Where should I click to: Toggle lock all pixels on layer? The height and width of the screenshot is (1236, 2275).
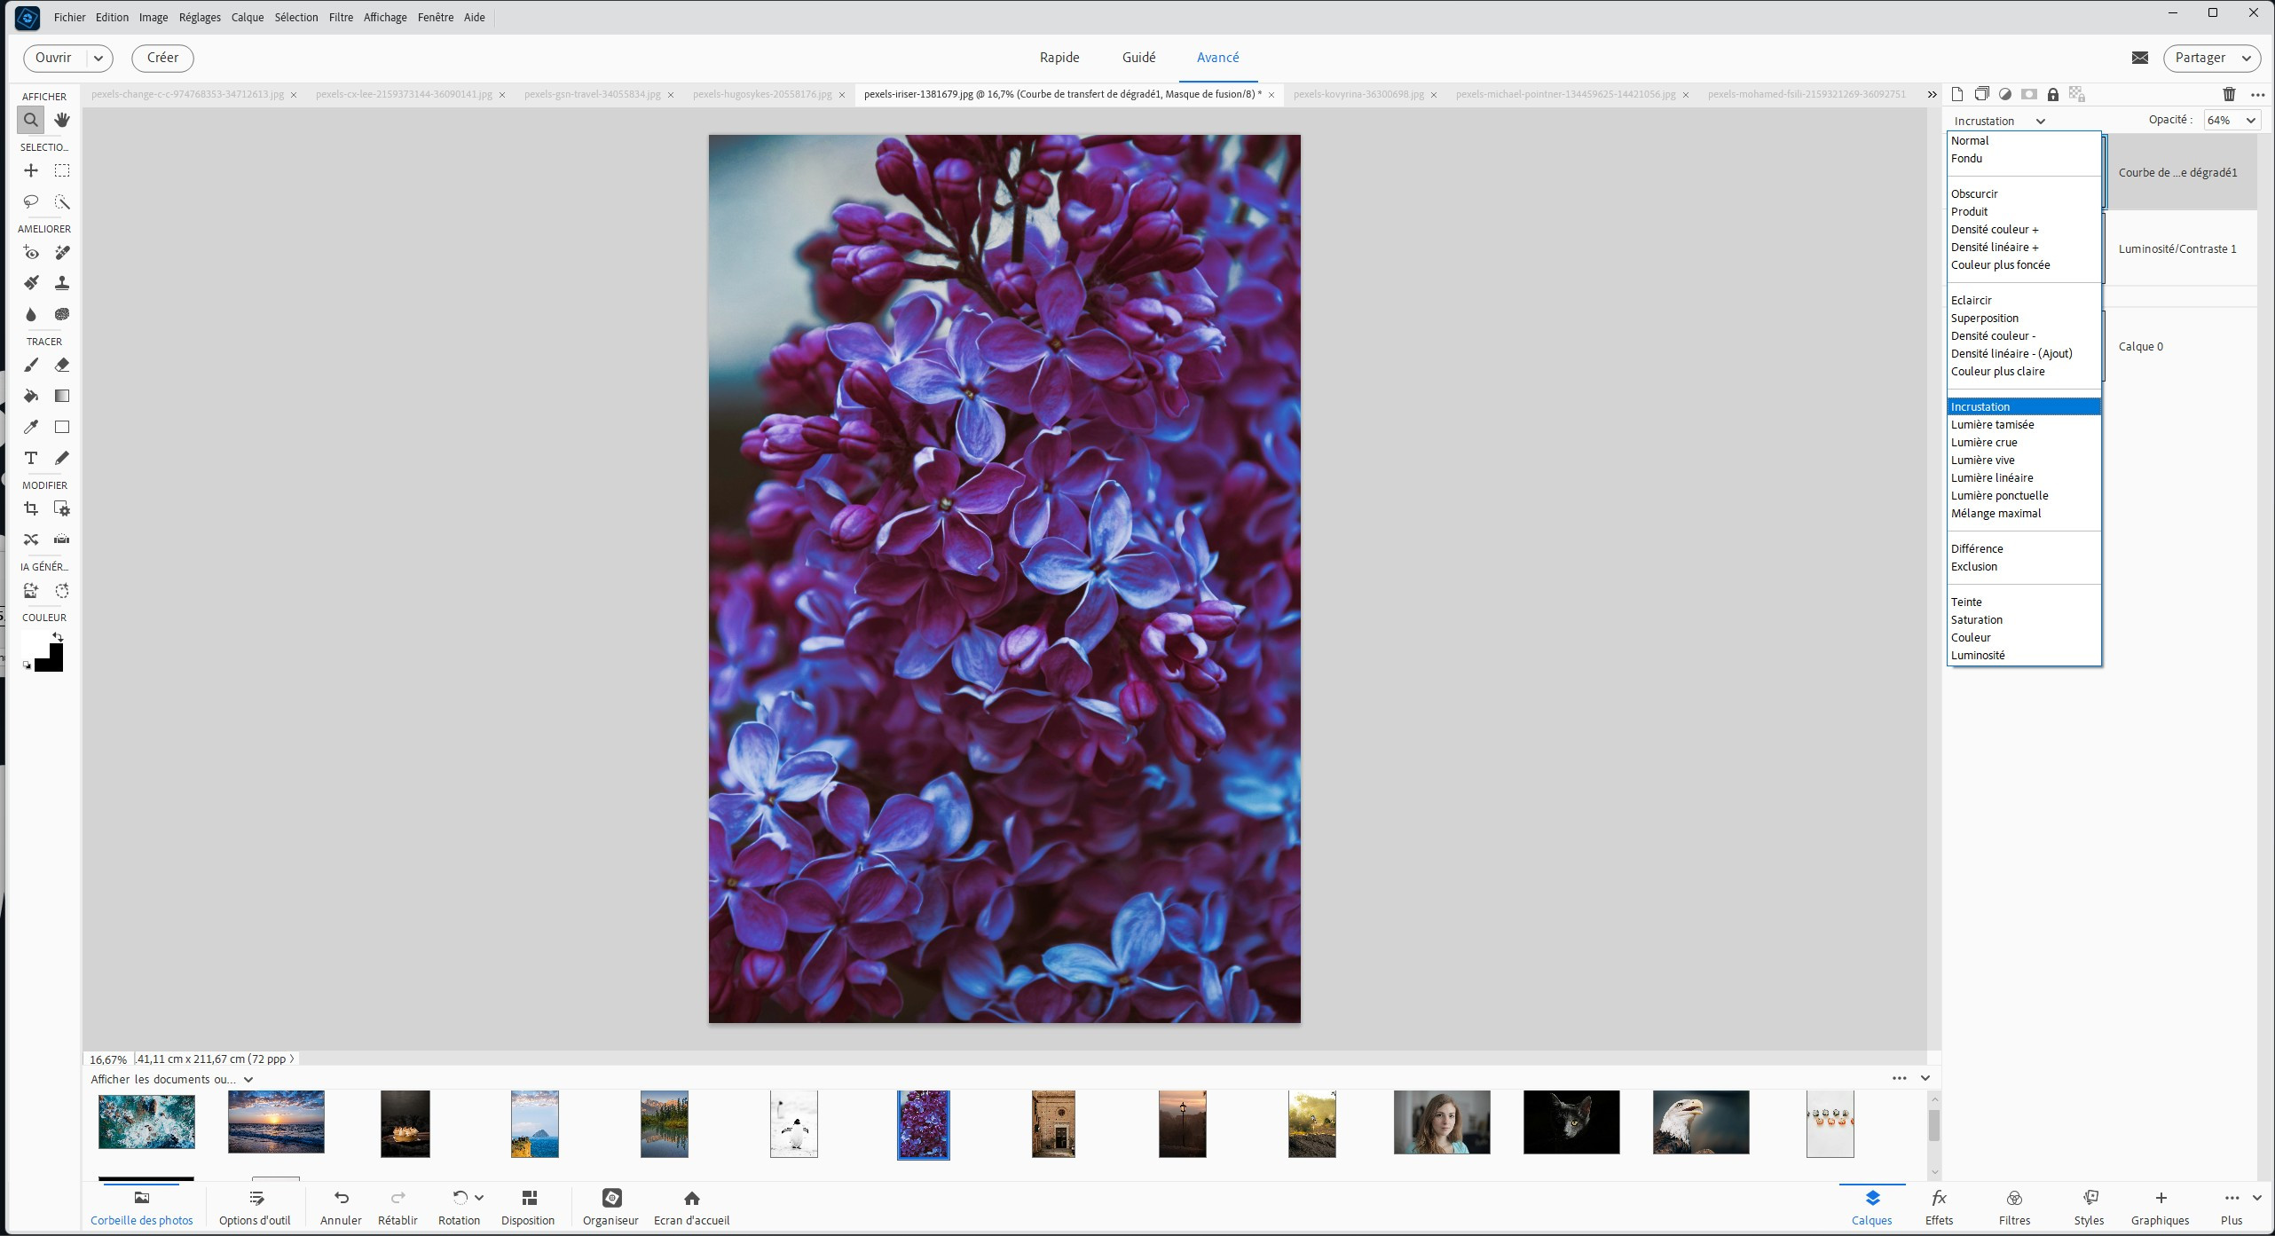[2052, 94]
